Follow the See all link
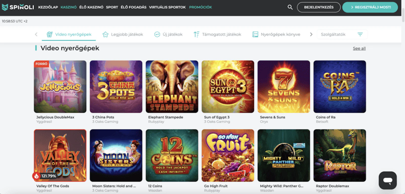The width and height of the screenshot is (405, 194). point(359,48)
